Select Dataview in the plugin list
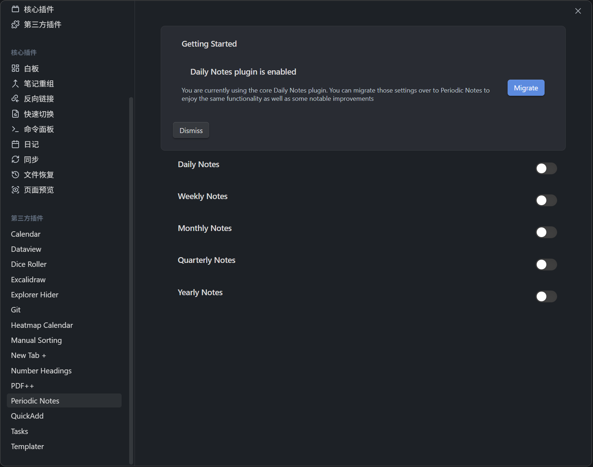This screenshot has width=593, height=467. (26, 249)
